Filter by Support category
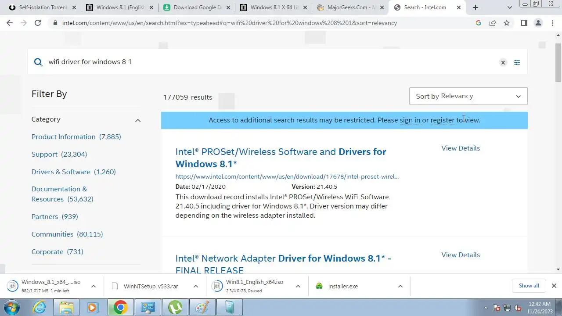 pyautogui.click(x=59, y=154)
